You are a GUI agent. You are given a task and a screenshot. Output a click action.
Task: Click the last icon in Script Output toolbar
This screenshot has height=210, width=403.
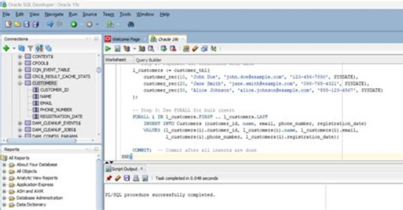[x=145, y=178]
